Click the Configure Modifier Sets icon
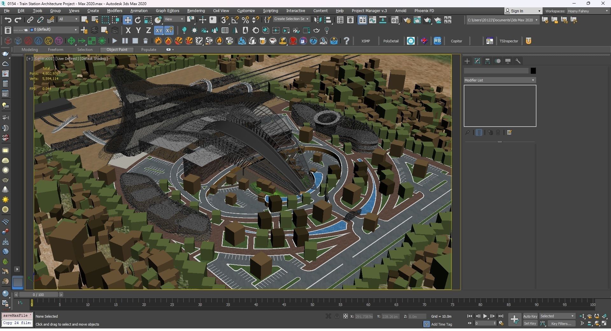Image resolution: width=611 pixels, height=331 pixels. pyautogui.click(x=509, y=132)
